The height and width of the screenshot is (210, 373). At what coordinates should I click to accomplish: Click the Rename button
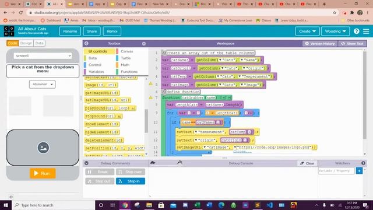point(70,31)
